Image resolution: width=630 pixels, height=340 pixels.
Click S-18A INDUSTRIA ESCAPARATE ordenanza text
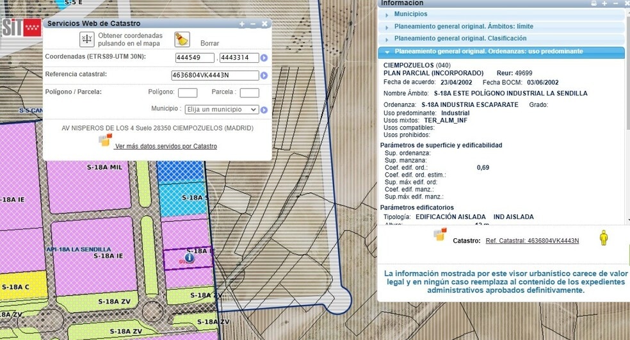470,104
